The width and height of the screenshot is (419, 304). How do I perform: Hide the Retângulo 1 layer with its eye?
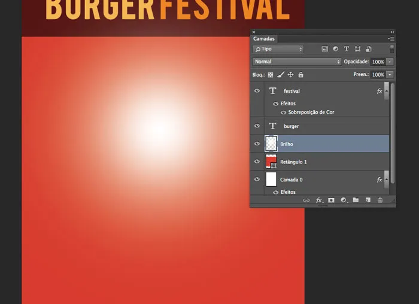point(257,162)
